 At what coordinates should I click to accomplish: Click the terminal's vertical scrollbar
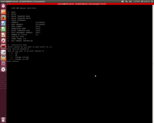(x=153, y=64)
